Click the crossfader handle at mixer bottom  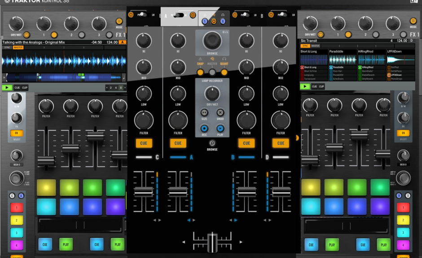[x=211, y=241]
